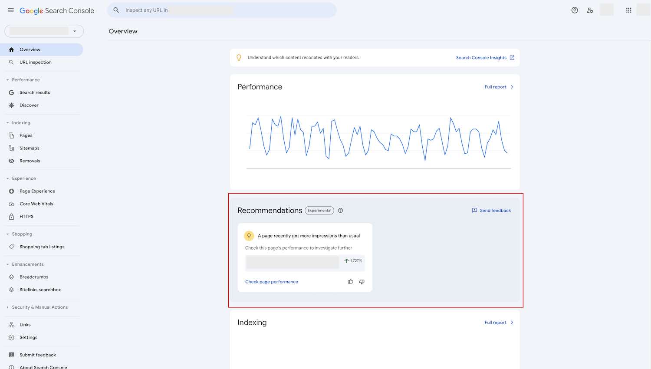Give thumbs down on the recommendation
The image size is (651, 369).
point(362,282)
